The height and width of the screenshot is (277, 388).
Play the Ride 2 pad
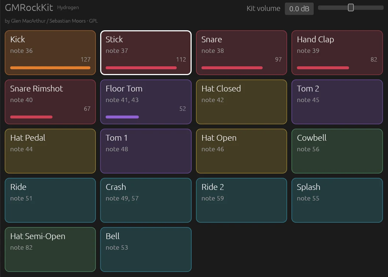242,200
